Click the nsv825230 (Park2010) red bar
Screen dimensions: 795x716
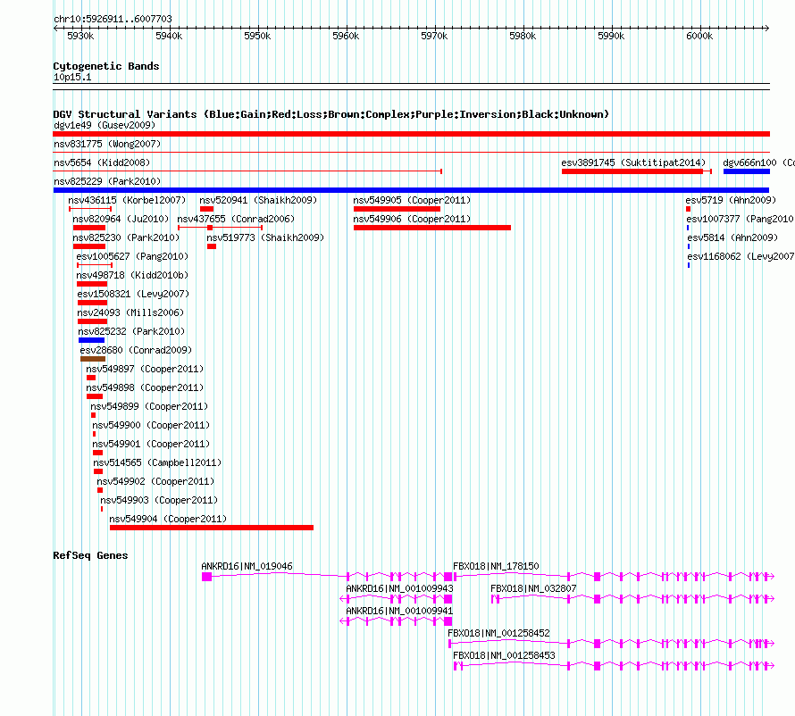[x=89, y=246]
